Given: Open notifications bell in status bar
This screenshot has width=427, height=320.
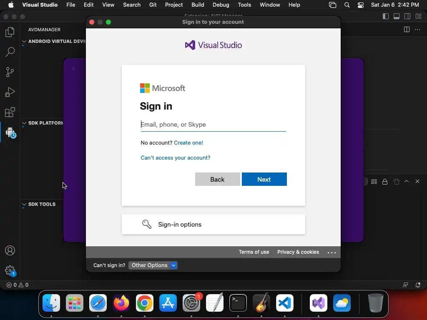Looking at the screenshot, I should 418,285.
